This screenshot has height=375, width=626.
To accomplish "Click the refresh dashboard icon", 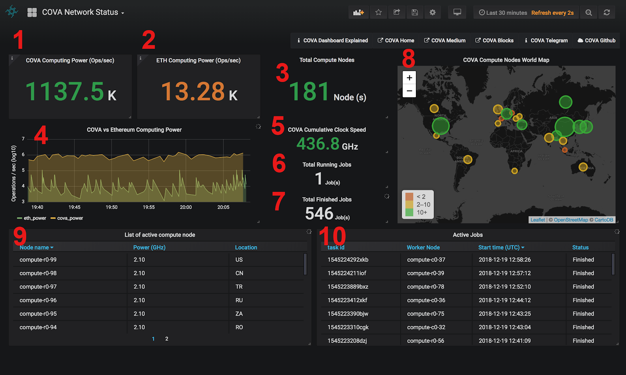I will click(607, 12).
